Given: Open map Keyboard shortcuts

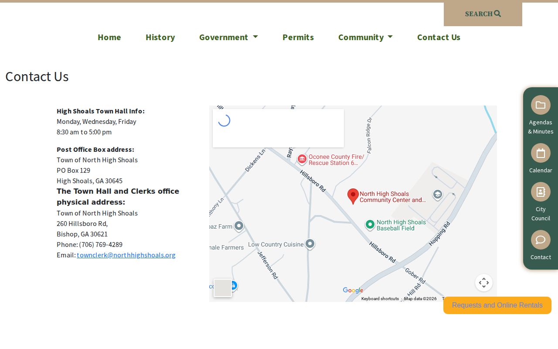Looking at the screenshot, I should click(x=380, y=299).
